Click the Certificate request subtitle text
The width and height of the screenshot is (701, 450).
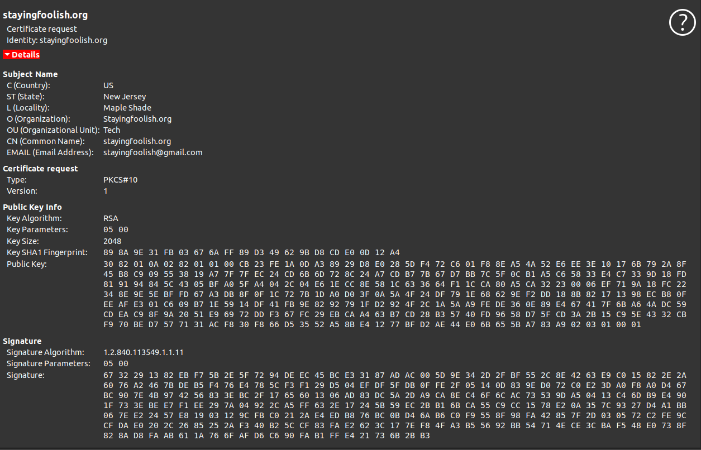(x=42, y=29)
